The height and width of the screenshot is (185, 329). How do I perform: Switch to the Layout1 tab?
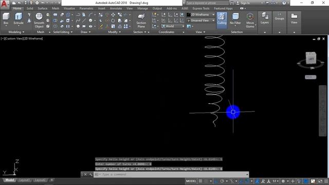[24, 180]
